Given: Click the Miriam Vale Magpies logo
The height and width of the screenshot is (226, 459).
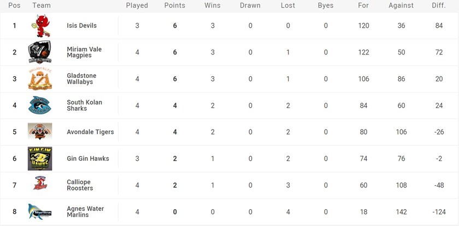Looking at the screenshot, I should point(40,52).
